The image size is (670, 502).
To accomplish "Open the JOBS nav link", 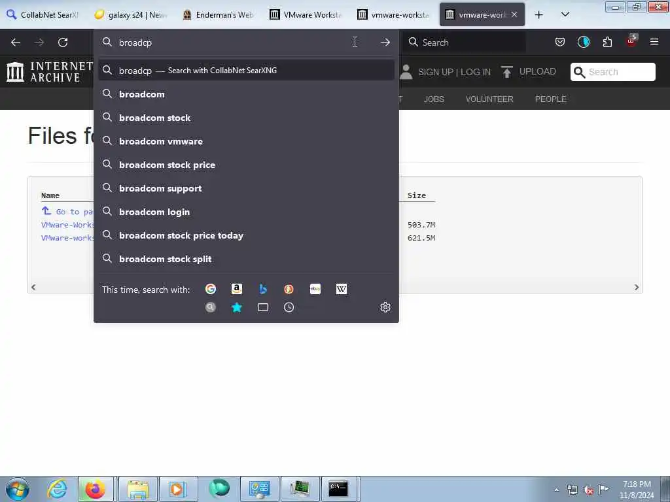I will [x=434, y=99].
